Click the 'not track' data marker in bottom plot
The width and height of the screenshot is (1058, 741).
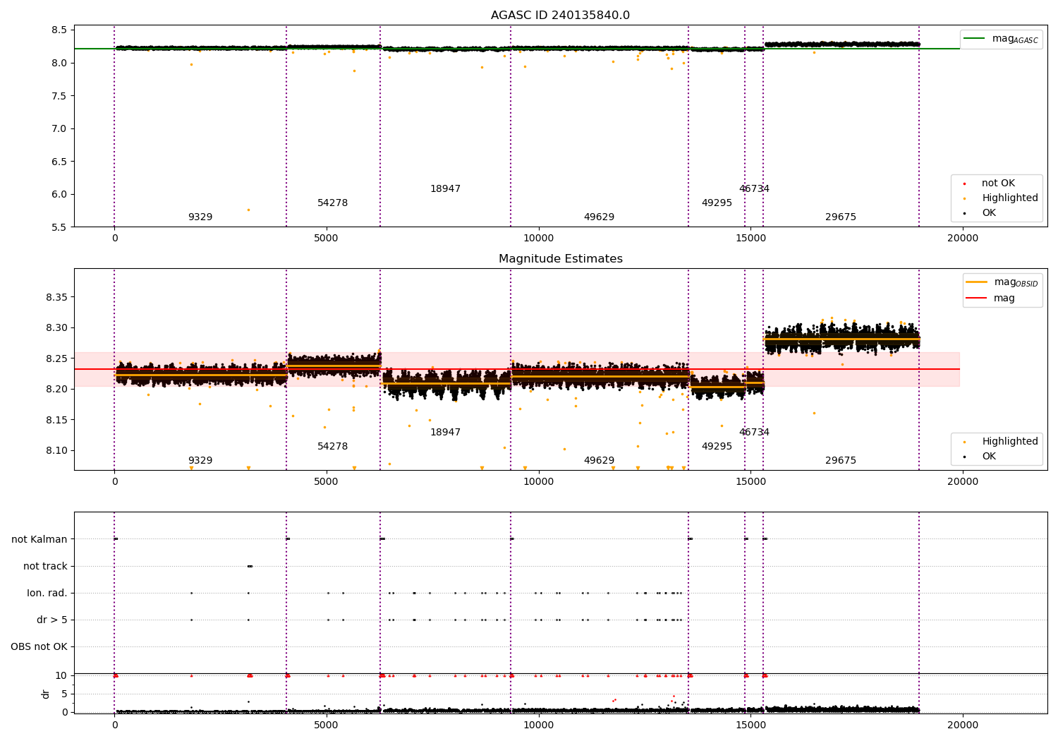tap(250, 566)
